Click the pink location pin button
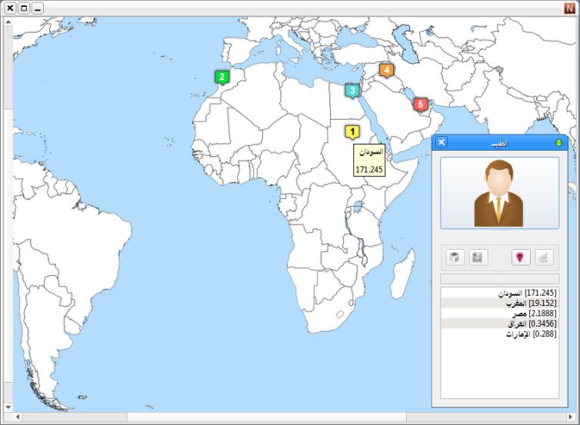580x425 pixels. (x=521, y=257)
